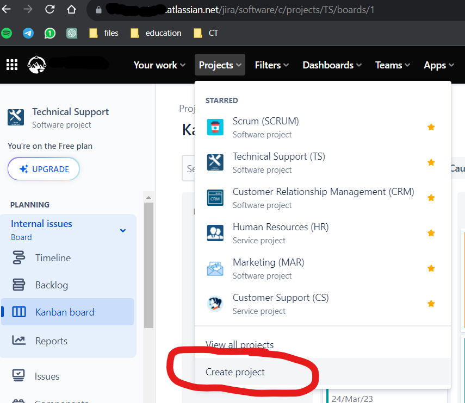Click the sidebar vertical scrollbar

[x=148, y=265]
